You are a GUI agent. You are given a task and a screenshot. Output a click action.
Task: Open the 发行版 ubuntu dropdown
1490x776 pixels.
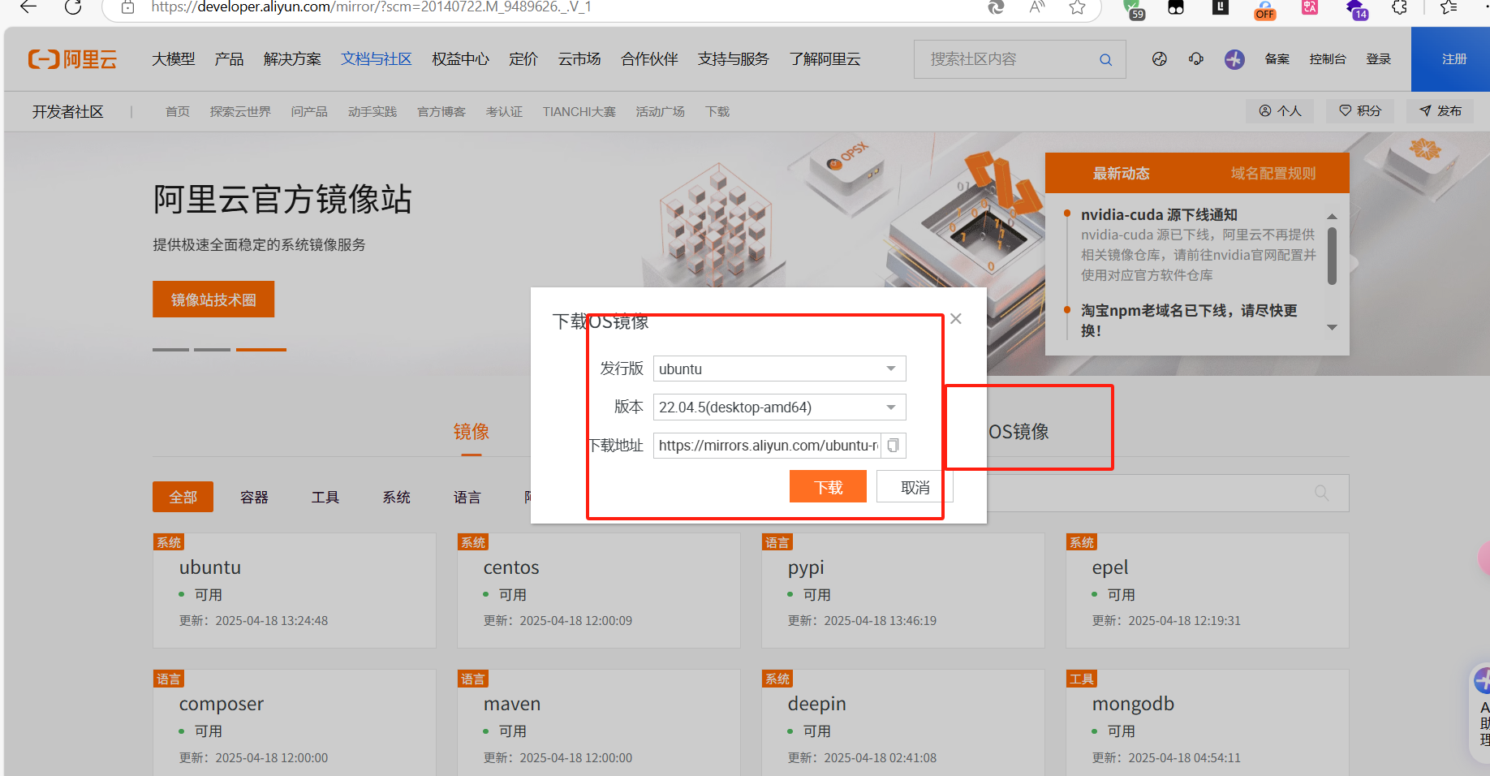tap(779, 369)
